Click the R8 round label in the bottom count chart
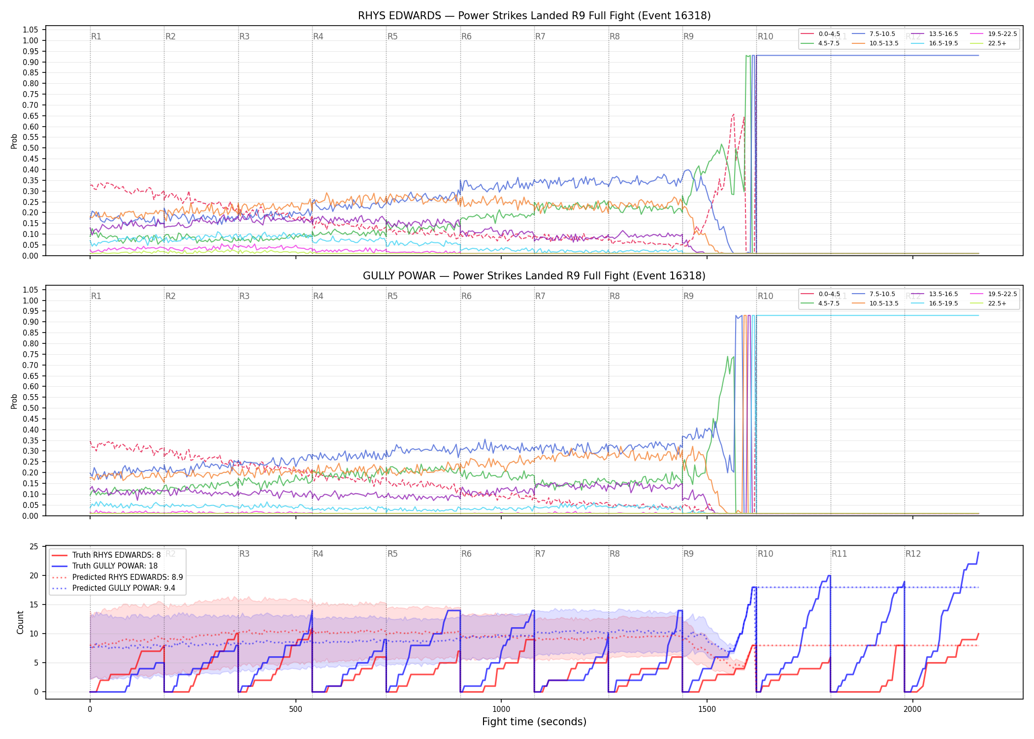Viewport: 1034px width, 739px height. pos(614,554)
